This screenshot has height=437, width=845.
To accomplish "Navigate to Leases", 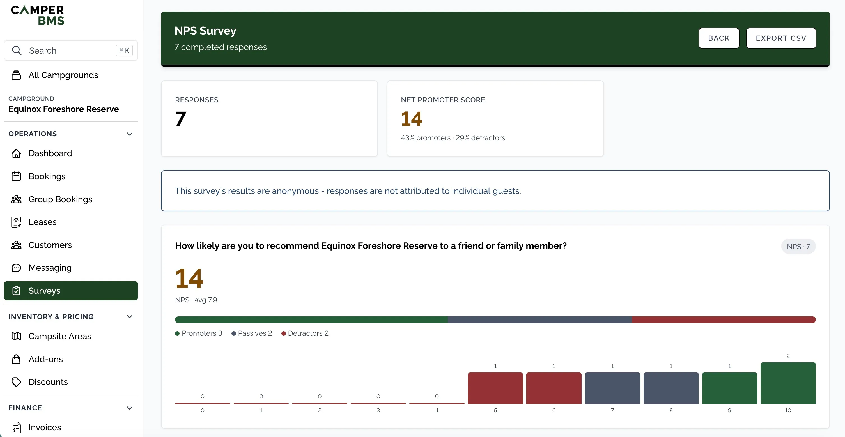I will pyautogui.click(x=71, y=222).
